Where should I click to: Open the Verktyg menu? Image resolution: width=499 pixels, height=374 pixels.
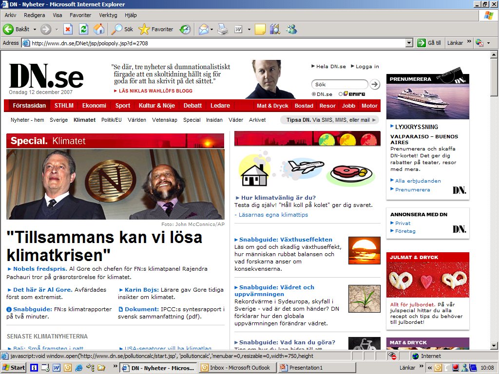point(108,15)
